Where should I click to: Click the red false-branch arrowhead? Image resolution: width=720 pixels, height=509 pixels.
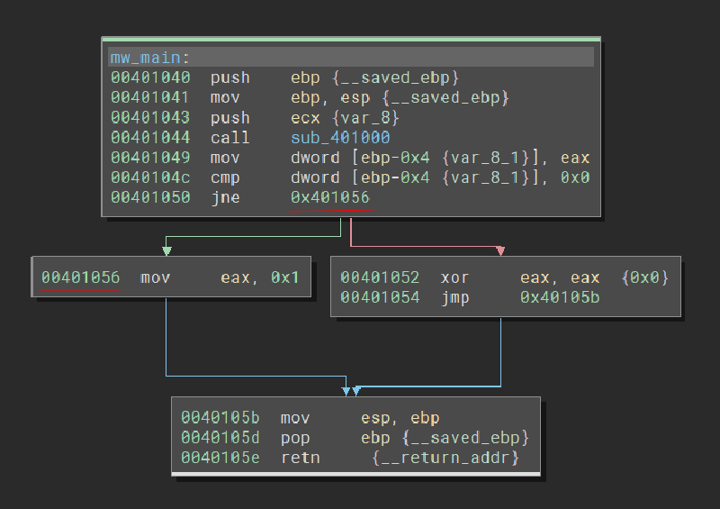pyautogui.click(x=500, y=250)
